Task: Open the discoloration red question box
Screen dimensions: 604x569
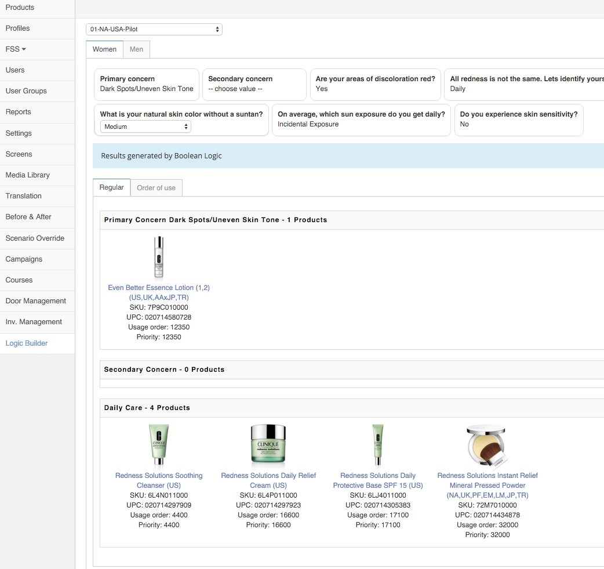Action: 375,84
